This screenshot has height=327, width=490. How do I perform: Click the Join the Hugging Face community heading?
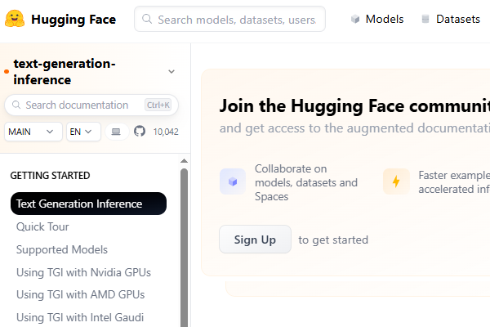(x=354, y=106)
